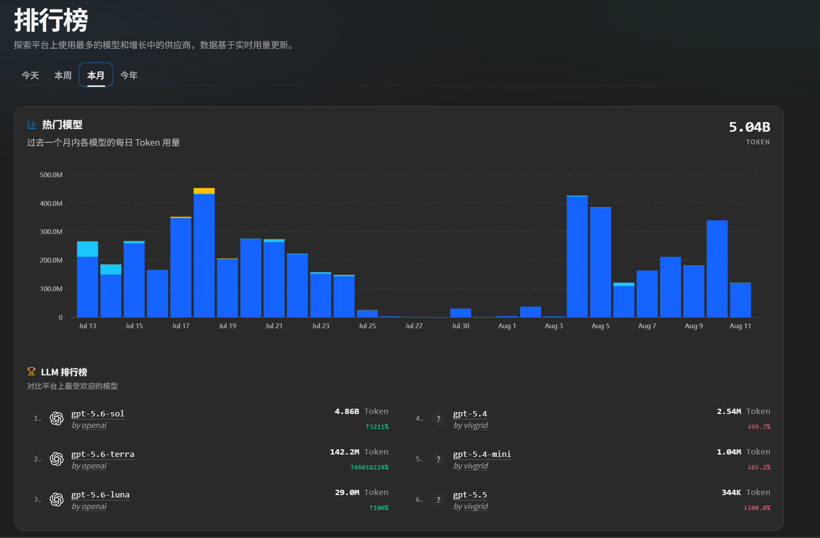This screenshot has width=820, height=538.
Task: Click the question mark icon for gpt-5.4
Action: 438,419
